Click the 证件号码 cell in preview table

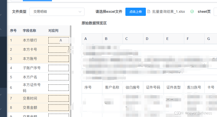153,87
